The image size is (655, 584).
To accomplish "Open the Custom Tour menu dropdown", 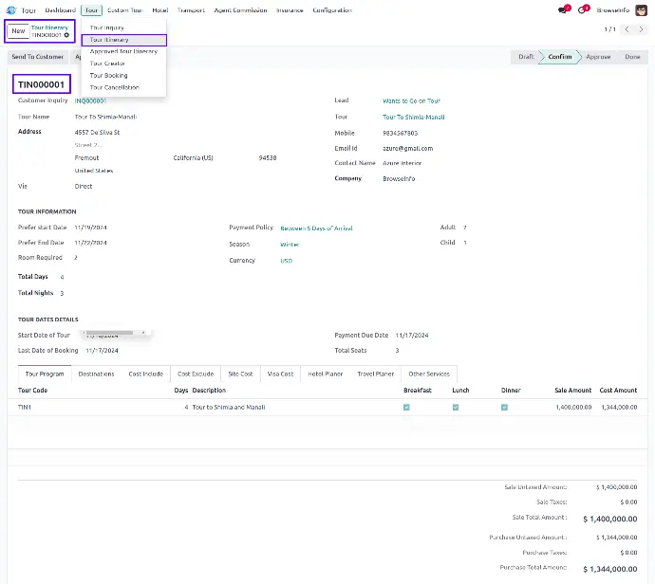I will 124,10.
